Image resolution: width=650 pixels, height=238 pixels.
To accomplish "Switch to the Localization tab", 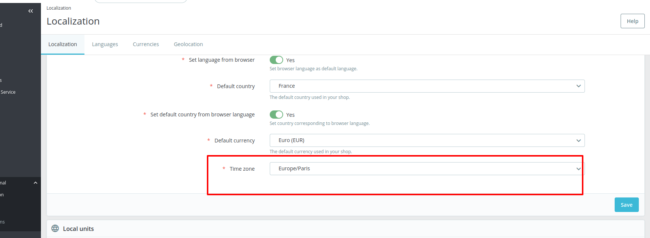I will (x=63, y=44).
